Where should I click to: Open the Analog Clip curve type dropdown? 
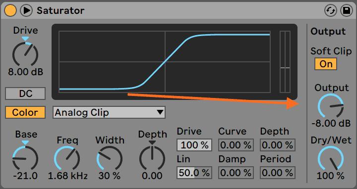109,112
